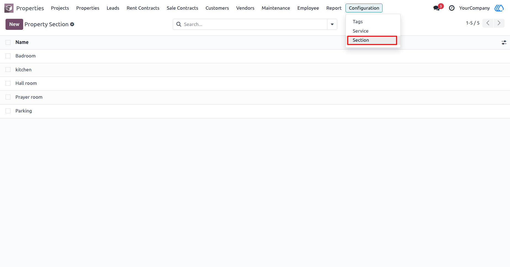Open the Parking record
Viewport: 510px width, 267px height.
tap(255, 111)
